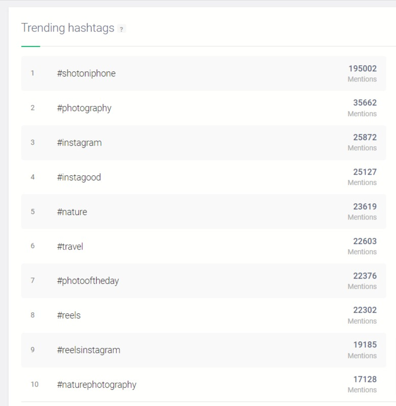Image resolution: width=396 pixels, height=406 pixels.
Task: Select the #photooftheday hashtag
Action: (88, 281)
